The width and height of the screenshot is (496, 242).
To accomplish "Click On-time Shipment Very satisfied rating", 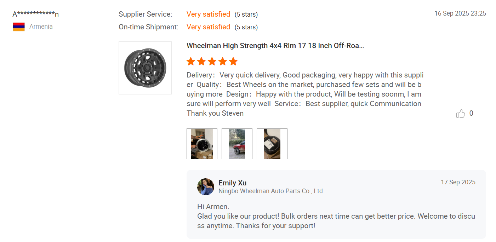I will (x=208, y=27).
